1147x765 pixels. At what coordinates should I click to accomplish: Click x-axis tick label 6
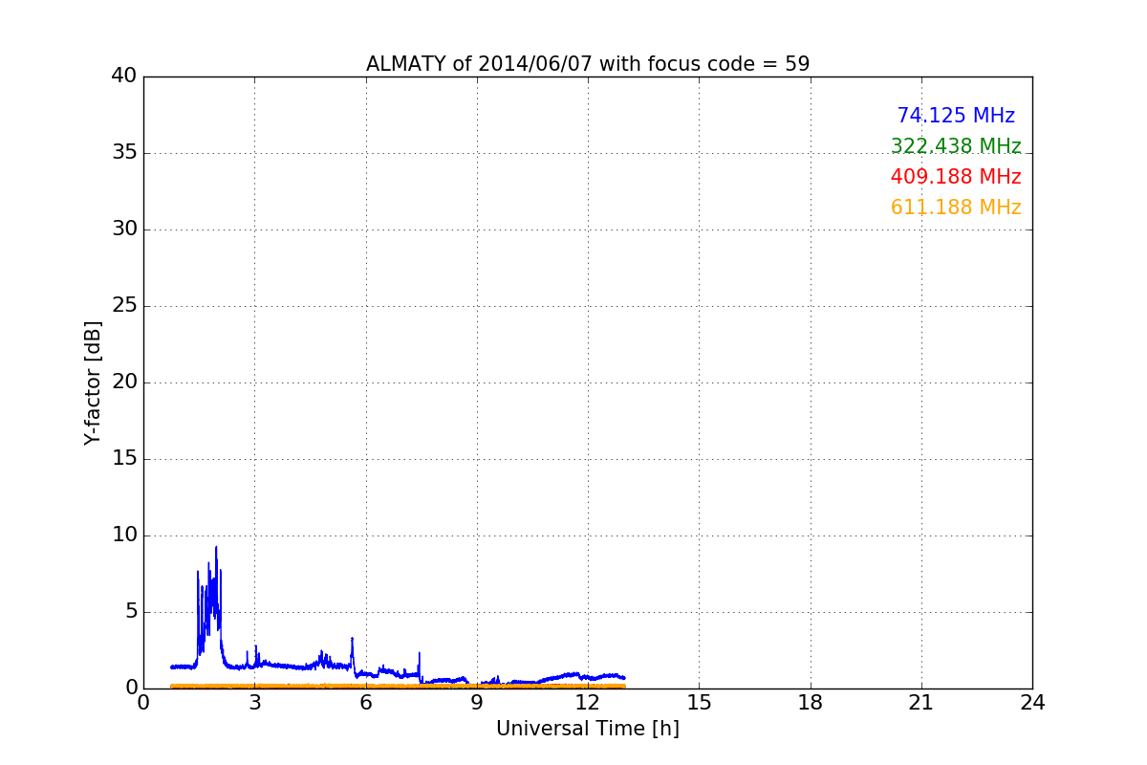point(366,703)
